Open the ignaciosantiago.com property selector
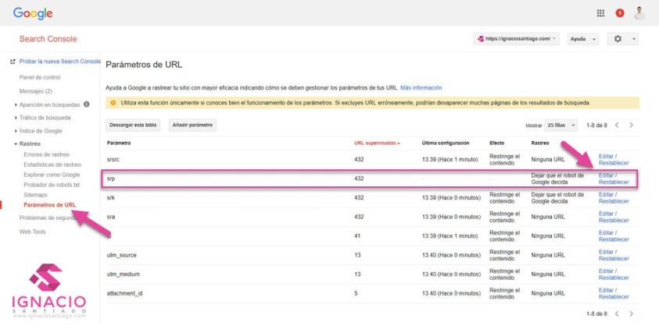 tap(517, 39)
